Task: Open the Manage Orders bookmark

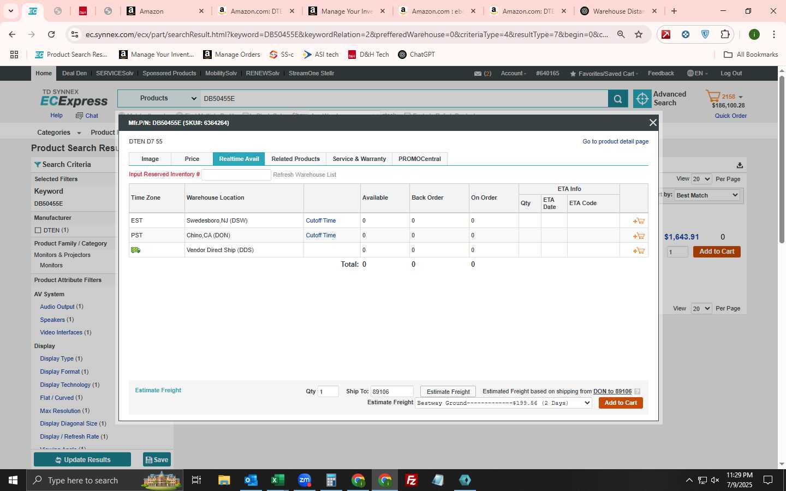Action: pyautogui.click(x=232, y=55)
